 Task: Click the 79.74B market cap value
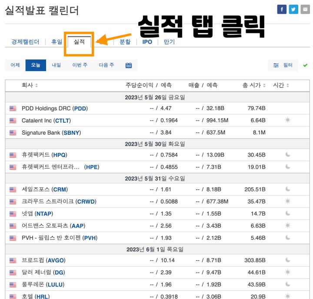coord(256,108)
